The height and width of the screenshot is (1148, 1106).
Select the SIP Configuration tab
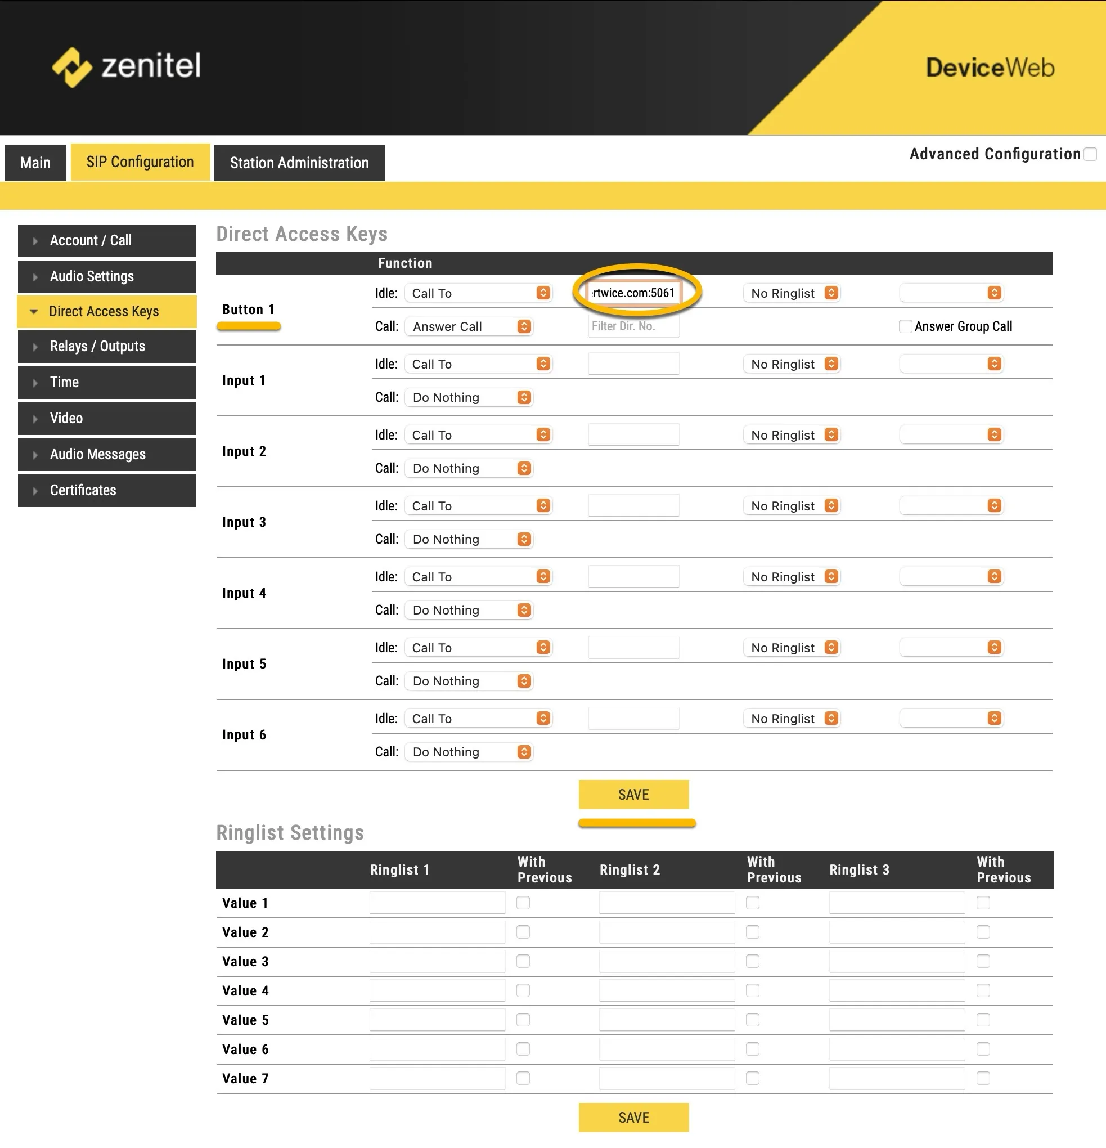140,162
